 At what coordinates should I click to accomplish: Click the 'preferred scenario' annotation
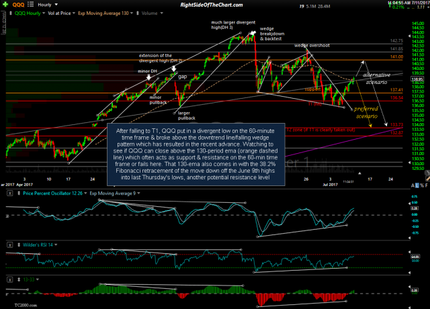[x=366, y=112]
